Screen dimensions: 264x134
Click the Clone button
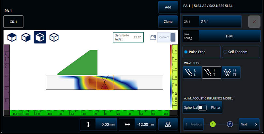[x=168, y=21]
